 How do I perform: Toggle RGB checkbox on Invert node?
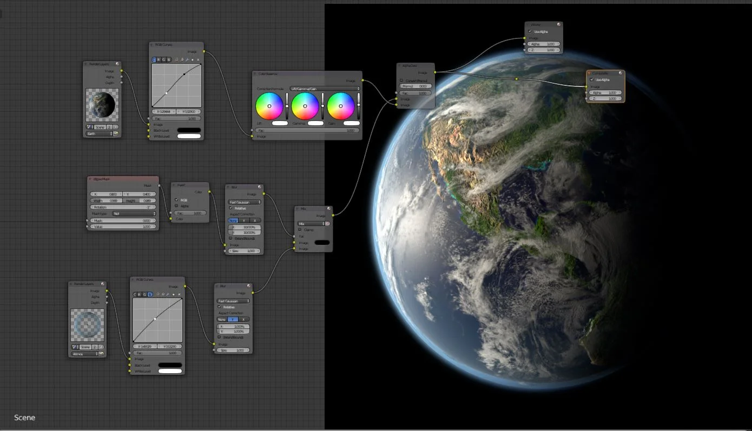(176, 200)
